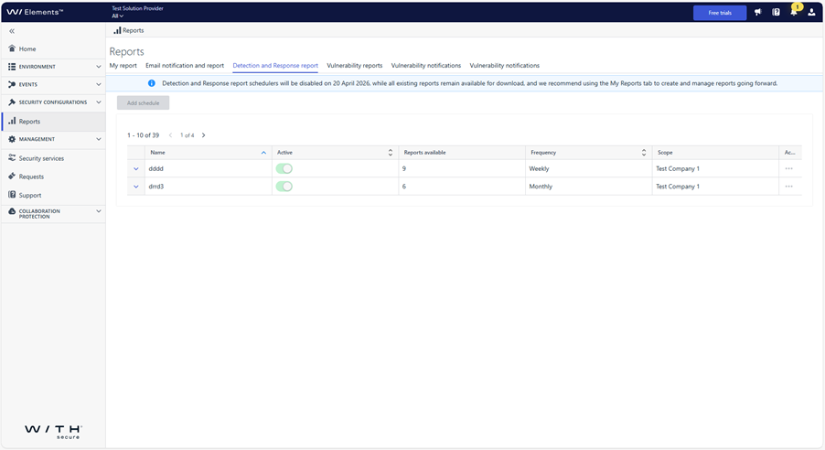The image size is (825, 450).
Task: Click the Test Solution Provider label
Action: click(x=137, y=8)
